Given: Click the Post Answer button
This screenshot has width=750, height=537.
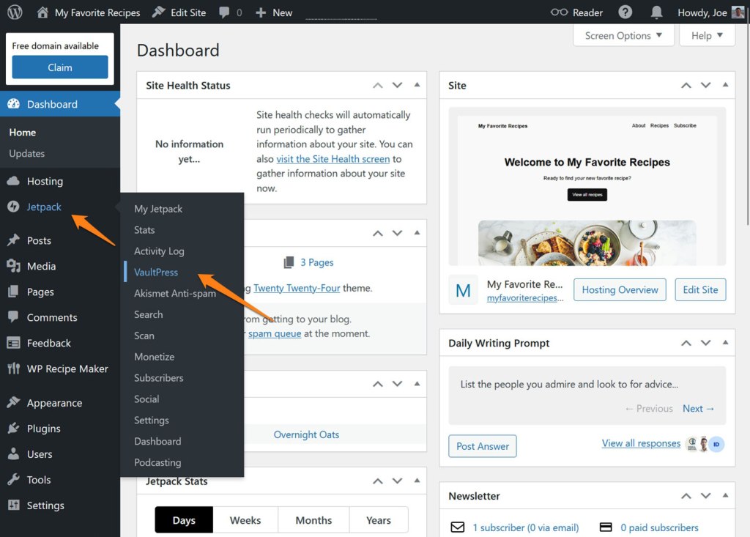Looking at the screenshot, I should pos(483,446).
